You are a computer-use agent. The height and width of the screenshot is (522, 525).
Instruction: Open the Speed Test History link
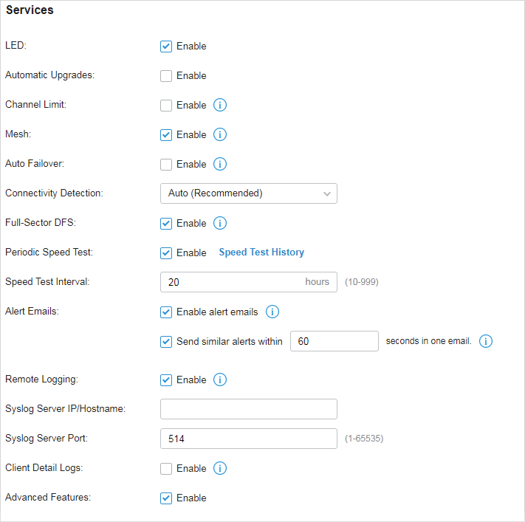tap(261, 252)
